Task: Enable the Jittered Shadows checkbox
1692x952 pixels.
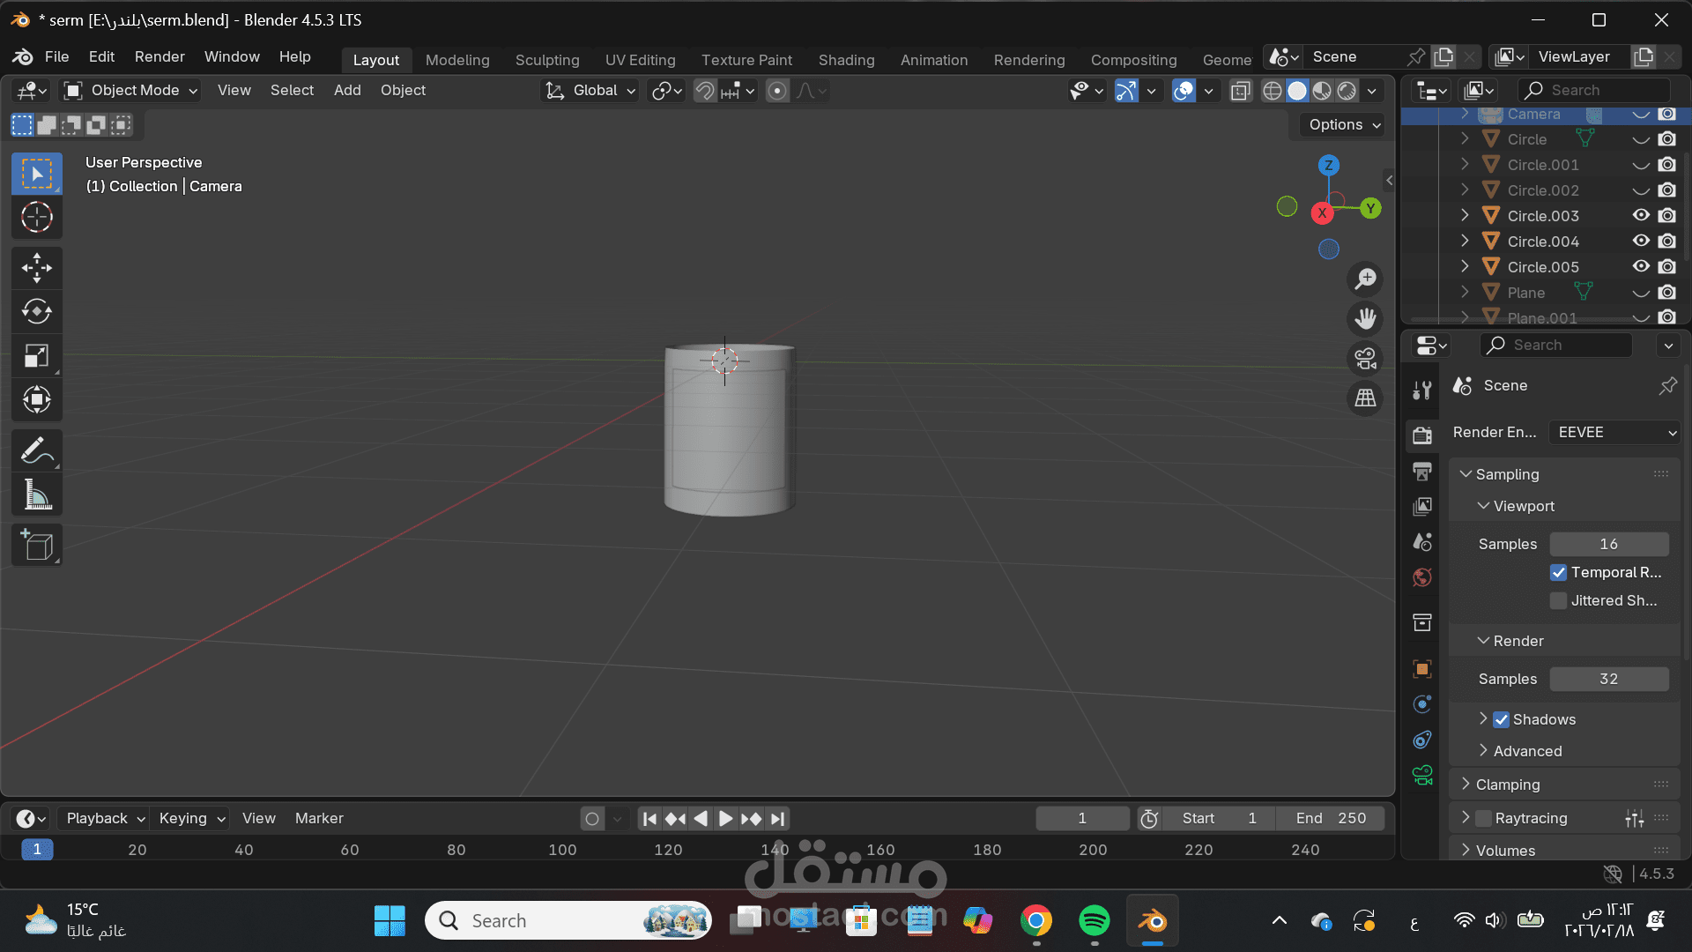Action: click(x=1558, y=600)
